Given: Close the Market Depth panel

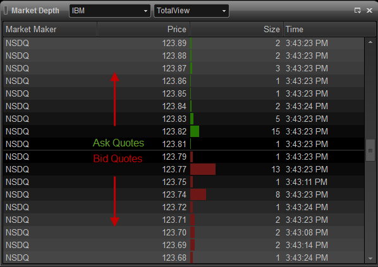Looking at the screenshot, I should coord(369,10).
